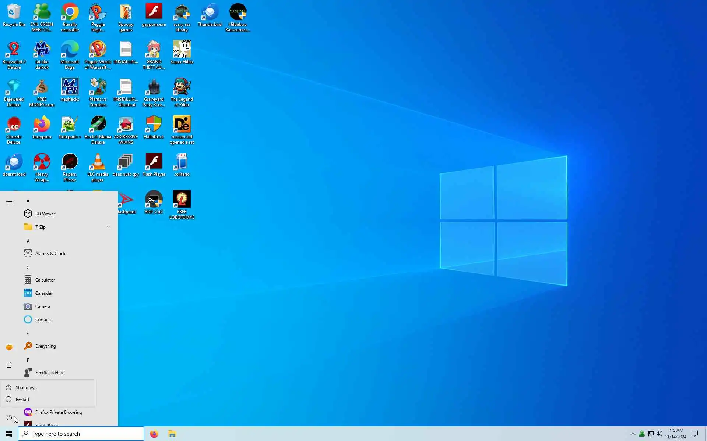Select Shut down from the power menu
The height and width of the screenshot is (441, 707).
point(26,388)
